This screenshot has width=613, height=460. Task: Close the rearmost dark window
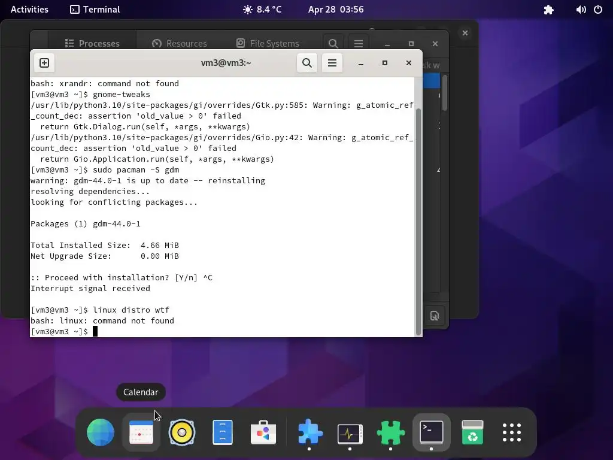point(465,33)
